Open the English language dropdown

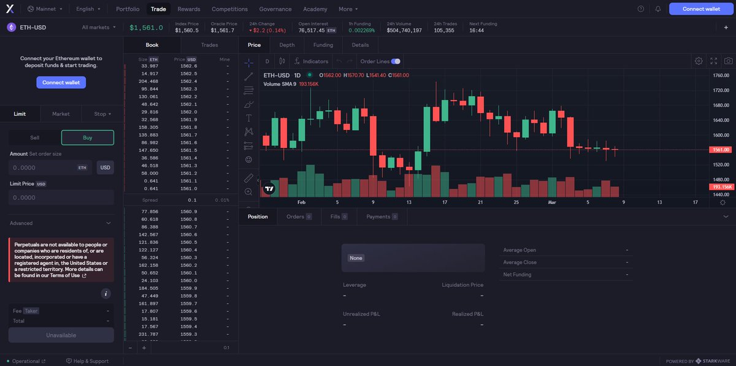pyautogui.click(x=90, y=9)
